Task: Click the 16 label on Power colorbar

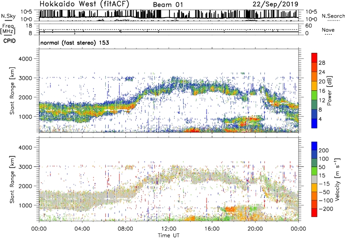Action: point(322,91)
